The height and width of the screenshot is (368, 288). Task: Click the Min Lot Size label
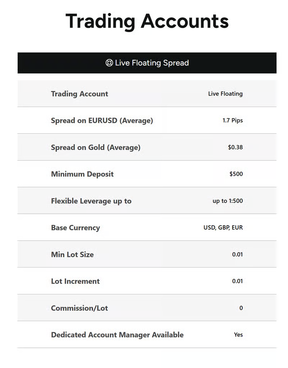pyautogui.click(x=72, y=254)
